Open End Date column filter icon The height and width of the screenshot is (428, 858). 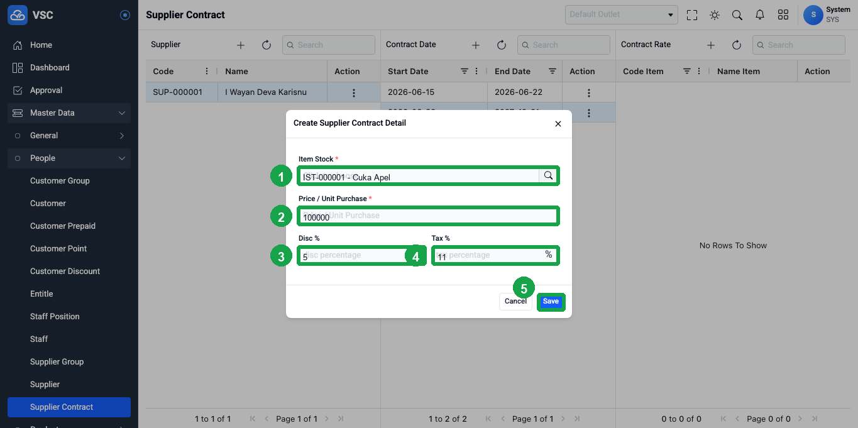[553, 71]
